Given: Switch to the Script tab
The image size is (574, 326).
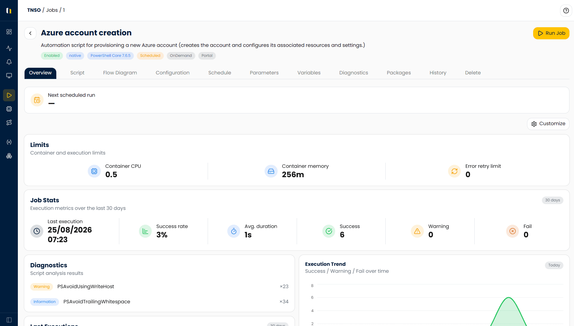Looking at the screenshot, I should click(77, 73).
